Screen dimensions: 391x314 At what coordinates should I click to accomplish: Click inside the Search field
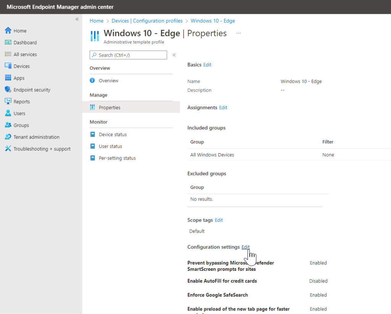(128, 55)
